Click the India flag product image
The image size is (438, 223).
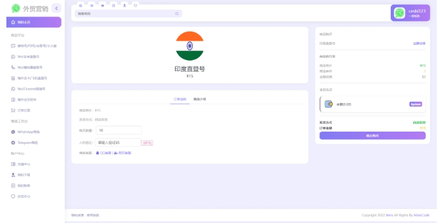[190, 46]
